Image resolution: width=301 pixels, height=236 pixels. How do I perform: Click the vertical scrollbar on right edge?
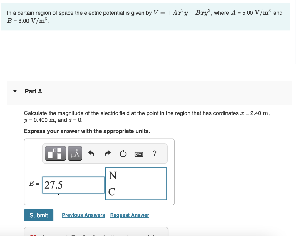295,32
